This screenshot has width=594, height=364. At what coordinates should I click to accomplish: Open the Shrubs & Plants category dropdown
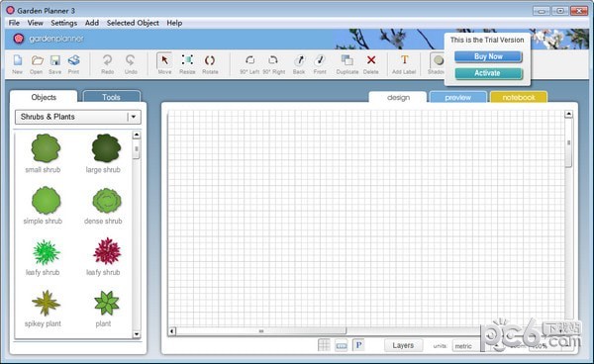pos(77,117)
